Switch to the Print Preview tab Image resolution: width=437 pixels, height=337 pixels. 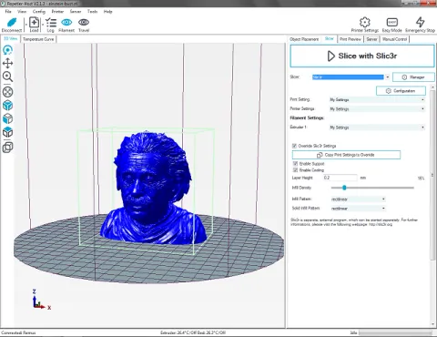click(351, 39)
